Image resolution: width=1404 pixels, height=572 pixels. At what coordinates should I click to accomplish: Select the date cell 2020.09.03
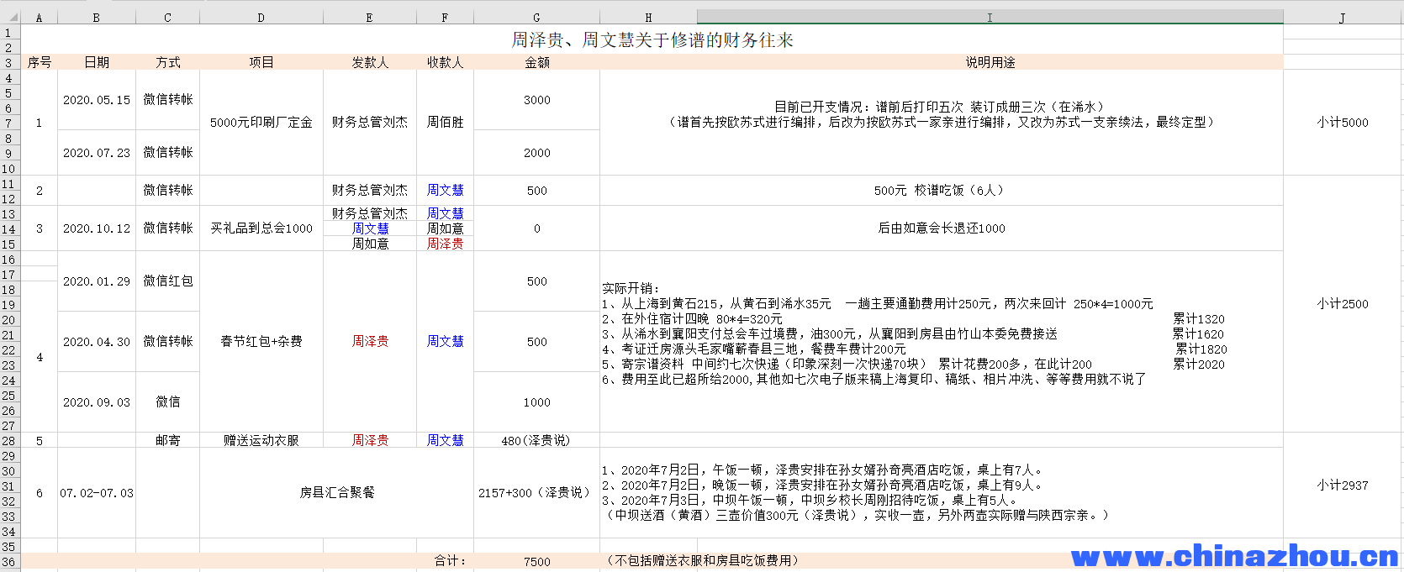tap(96, 402)
